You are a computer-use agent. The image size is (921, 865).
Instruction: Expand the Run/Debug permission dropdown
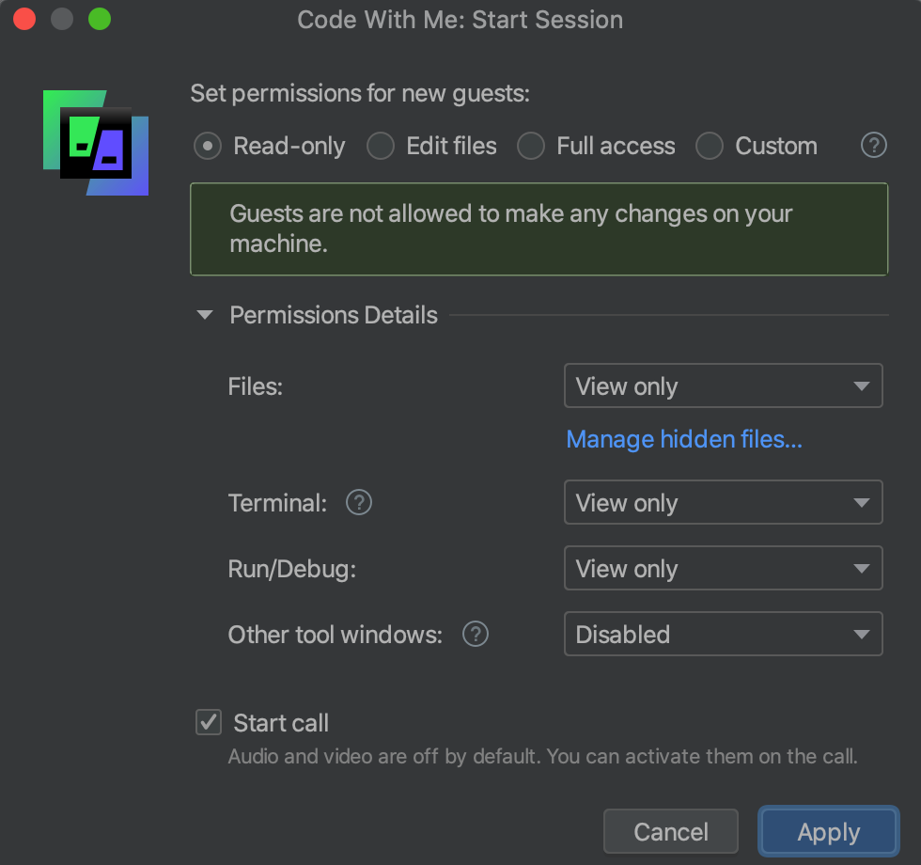coord(723,569)
